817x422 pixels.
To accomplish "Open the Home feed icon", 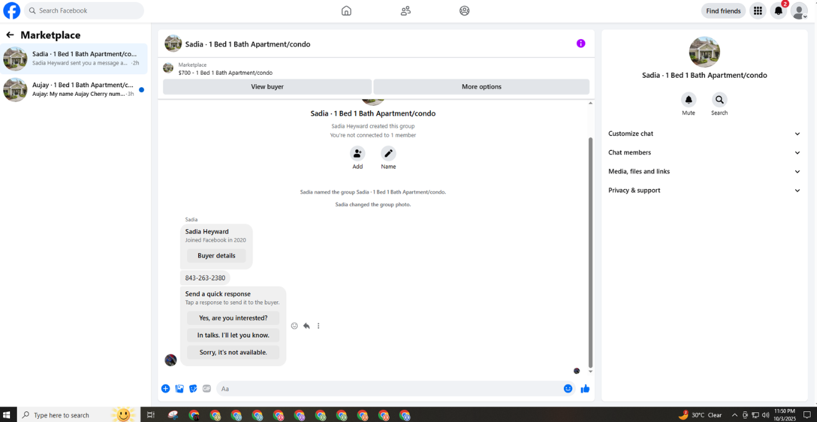I will click(346, 11).
